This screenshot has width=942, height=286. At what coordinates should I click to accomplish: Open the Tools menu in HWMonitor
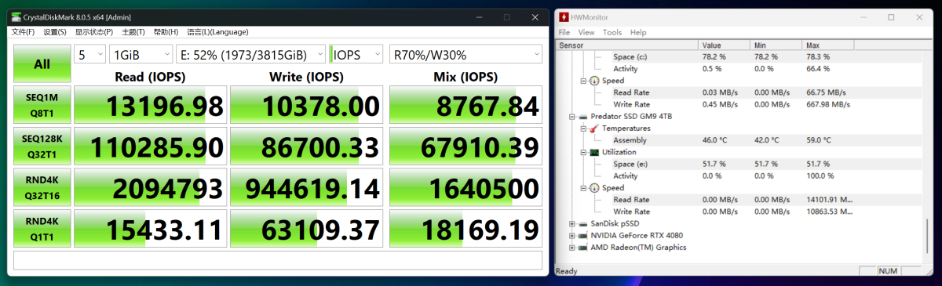[x=612, y=32]
